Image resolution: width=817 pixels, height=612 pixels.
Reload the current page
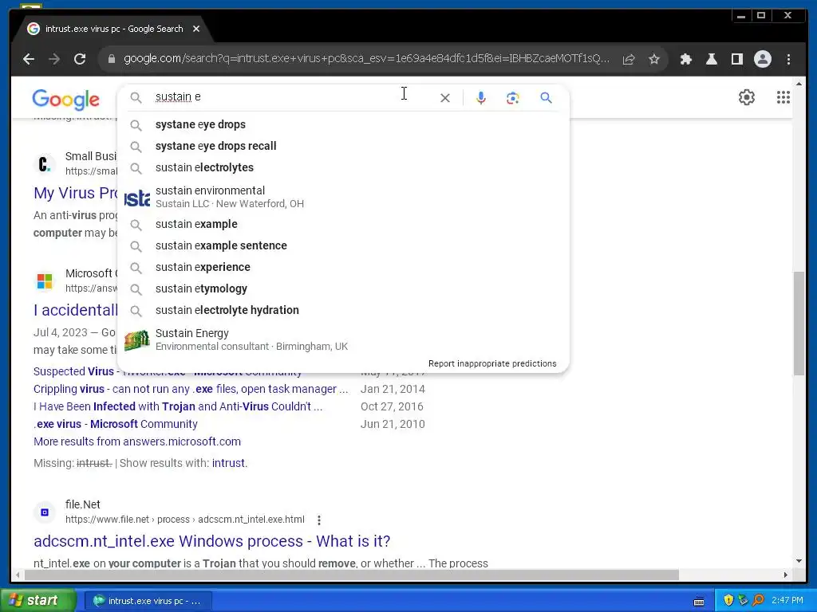(x=80, y=59)
